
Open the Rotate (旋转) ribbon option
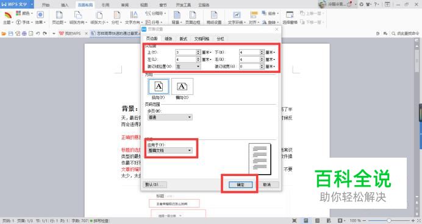coord(271,23)
